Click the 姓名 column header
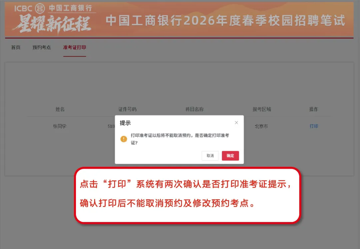Image resolution: width=360 pixels, height=249 pixels. click(x=60, y=110)
